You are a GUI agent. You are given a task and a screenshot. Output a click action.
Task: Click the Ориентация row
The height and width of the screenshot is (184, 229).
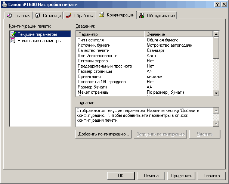point(145,77)
